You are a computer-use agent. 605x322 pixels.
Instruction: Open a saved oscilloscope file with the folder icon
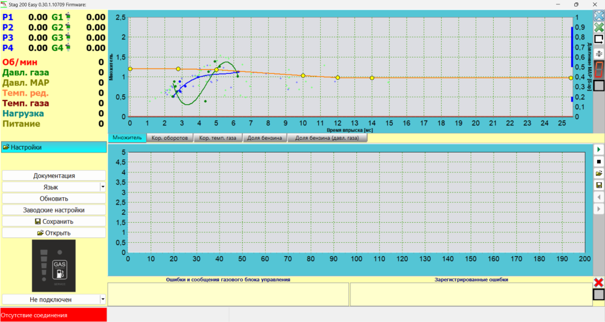pos(599,173)
